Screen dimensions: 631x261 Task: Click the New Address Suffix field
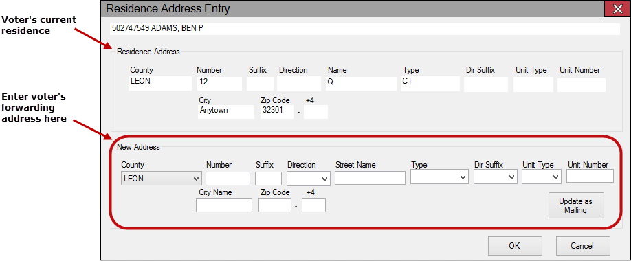point(269,178)
